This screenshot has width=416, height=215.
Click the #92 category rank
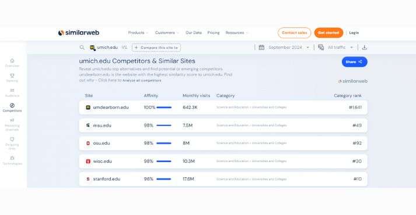[357, 143]
